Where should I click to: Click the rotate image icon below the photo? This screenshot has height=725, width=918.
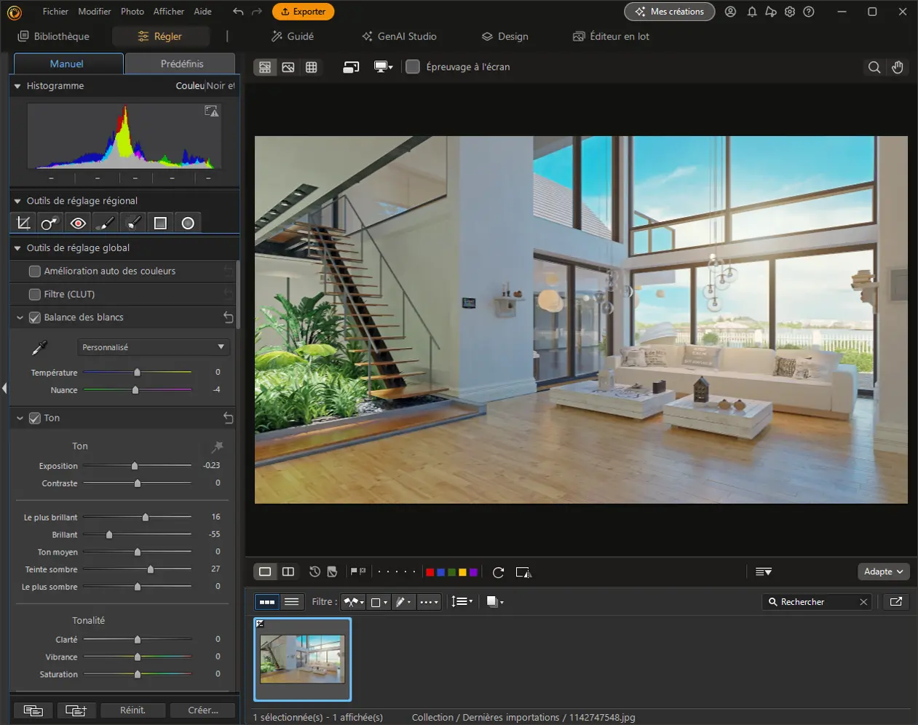coord(497,572)
